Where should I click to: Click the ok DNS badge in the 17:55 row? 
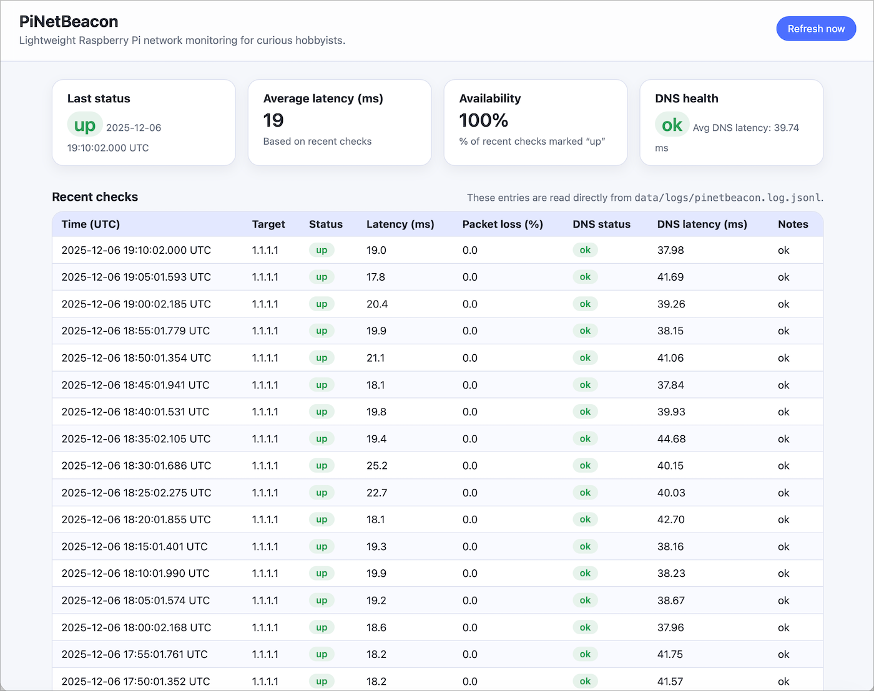click(x=585, y=654)
